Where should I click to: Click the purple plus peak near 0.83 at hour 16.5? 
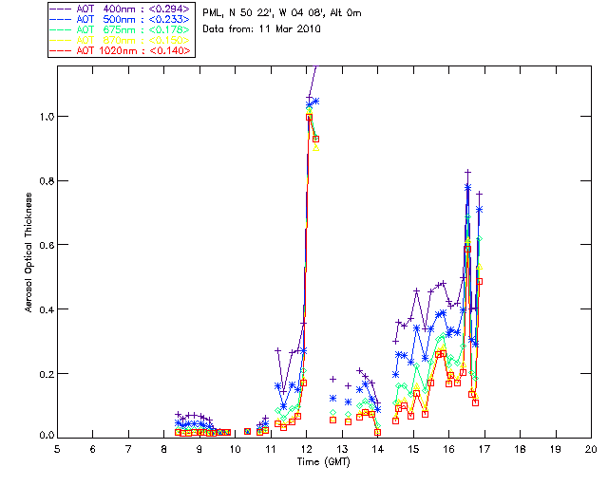(x=468, y=172)
